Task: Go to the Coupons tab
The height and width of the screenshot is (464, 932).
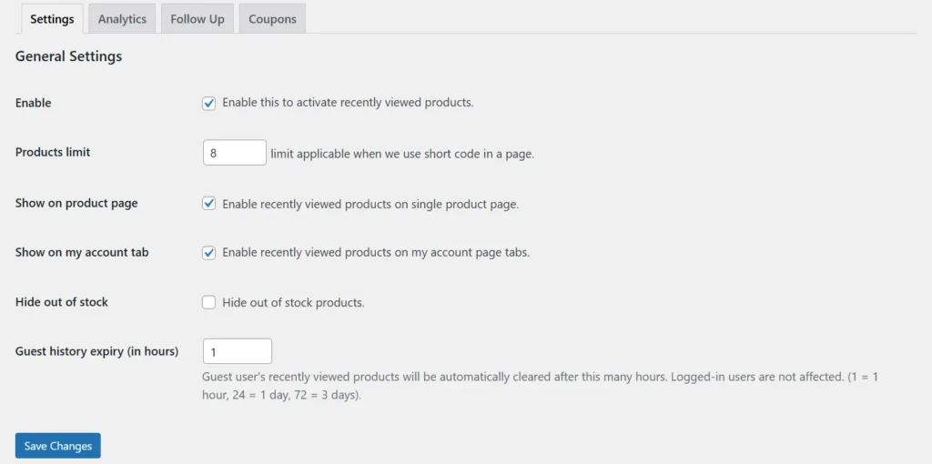Action: click(272, 19)
